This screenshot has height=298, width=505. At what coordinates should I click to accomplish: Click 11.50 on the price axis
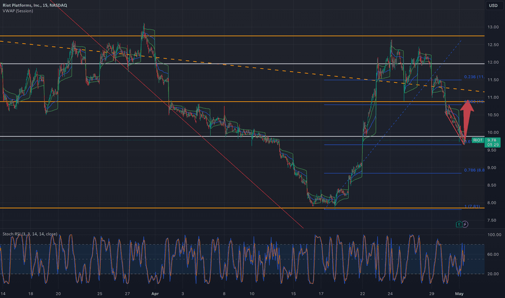(x=493, y=80)
